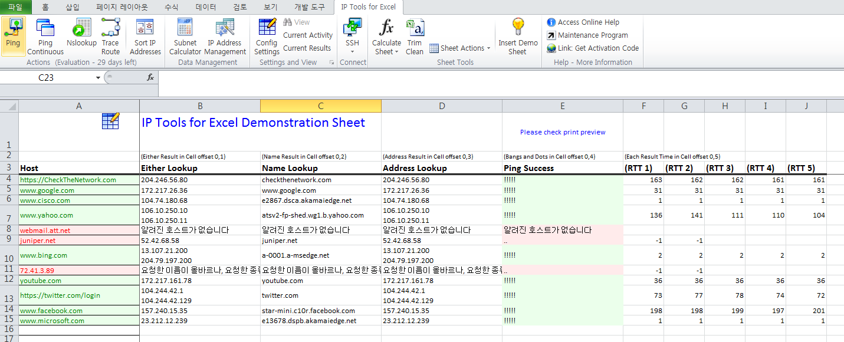Image resolution: width=844 pixels, height=342 pixels.
Task: Expand the SSH dropdown arrow
Action: point(352,52)
